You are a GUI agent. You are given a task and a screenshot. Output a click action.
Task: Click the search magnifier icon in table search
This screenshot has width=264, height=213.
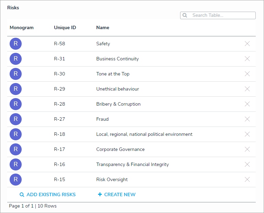point(185,15)
